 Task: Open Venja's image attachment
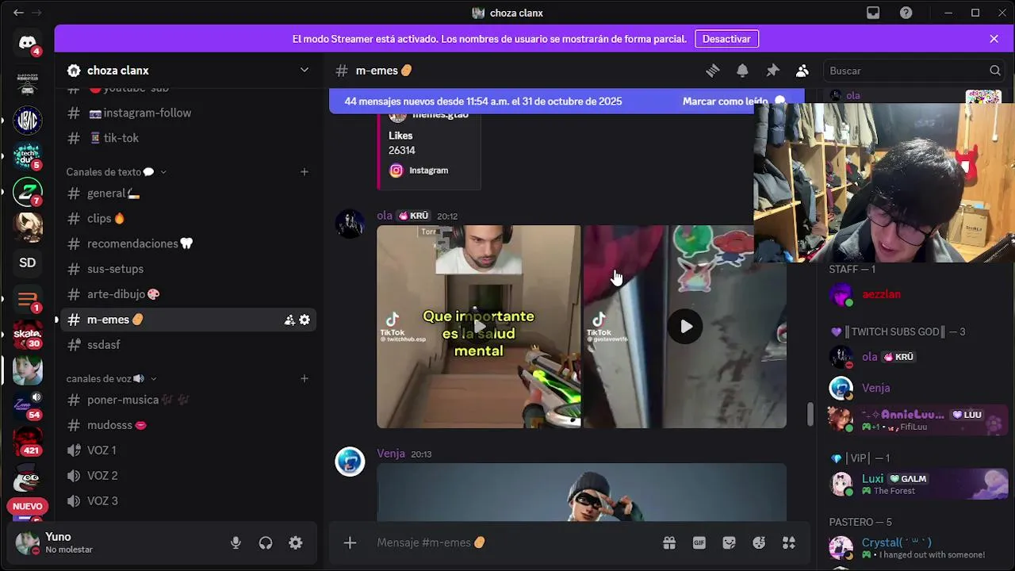(x=581, y=492)
